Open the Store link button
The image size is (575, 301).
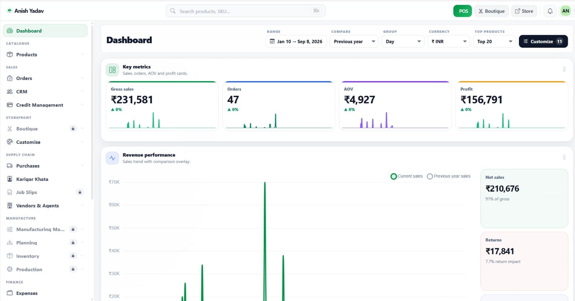point(524,11)
